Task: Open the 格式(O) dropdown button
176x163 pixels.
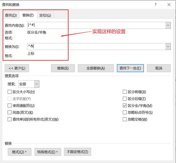Action: click(20, 152)
